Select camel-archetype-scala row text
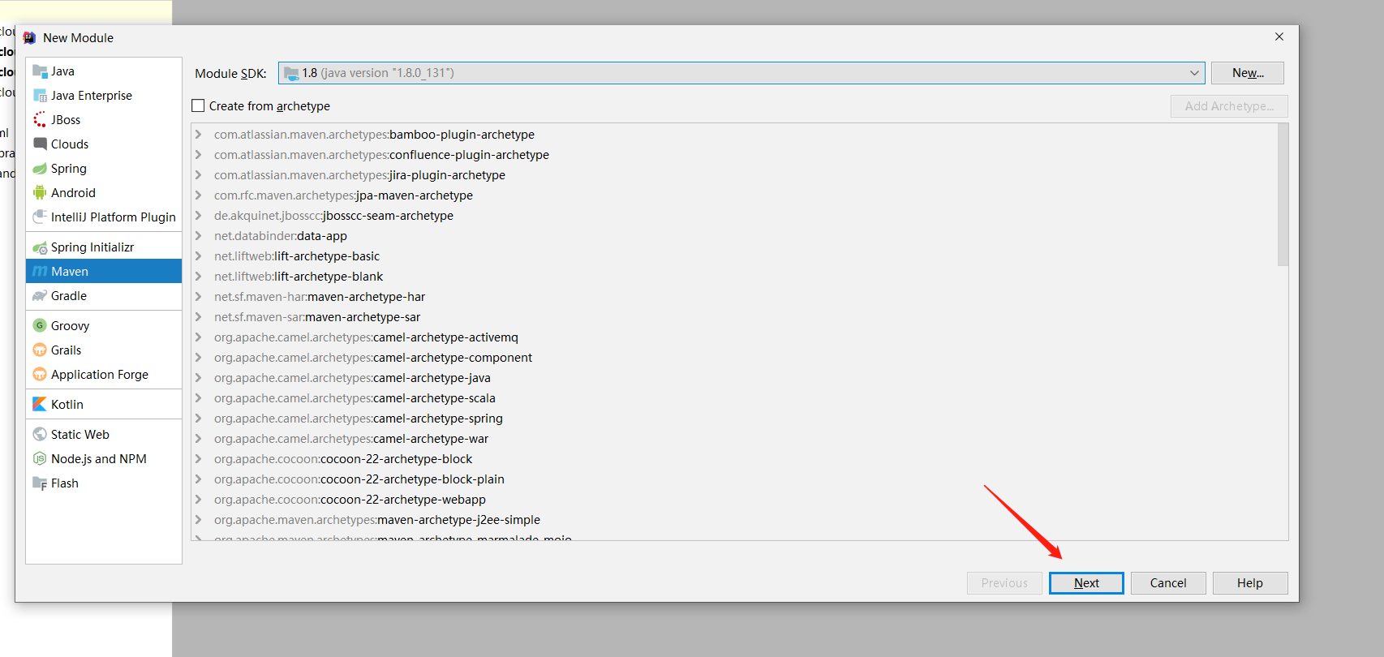Screen dimensions: 1384x657 point(355,398)
